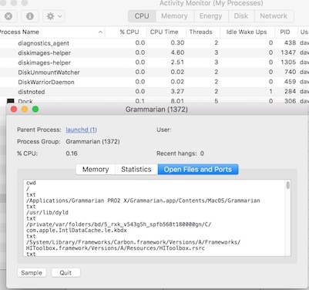Click the Recent hangs value
This screenshot has width=309, height=290.
coord(202,153)
